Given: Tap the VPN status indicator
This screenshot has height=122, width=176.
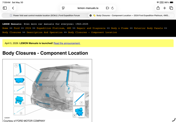Looking at the screenshot, I should 162,2.
